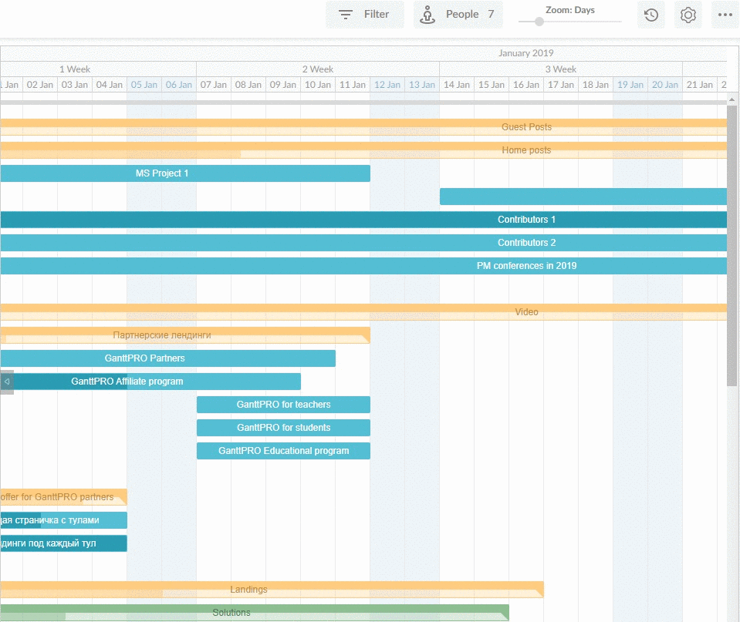Select the Guest Posts group bar
740x622 pixels.
pyautogui.click(x=363, y=127)
